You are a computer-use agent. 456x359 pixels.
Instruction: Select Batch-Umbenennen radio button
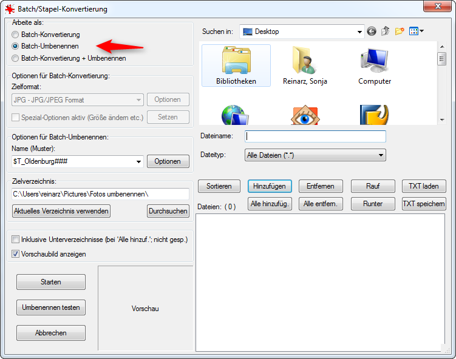click(15, 46)
